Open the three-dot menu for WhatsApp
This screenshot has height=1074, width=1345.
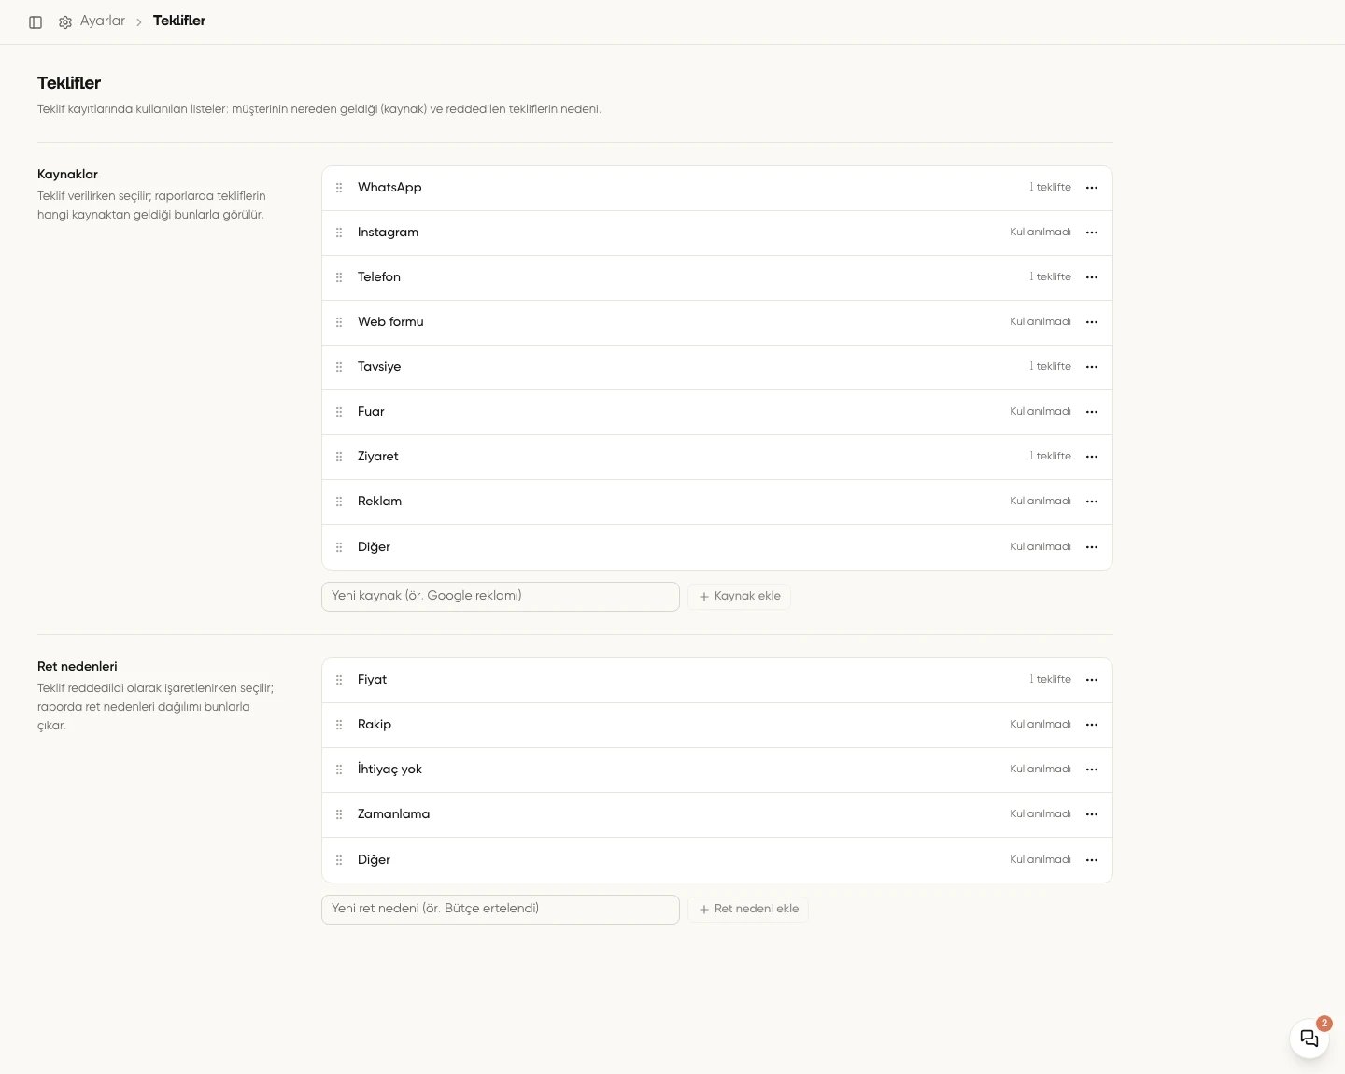1092,188
